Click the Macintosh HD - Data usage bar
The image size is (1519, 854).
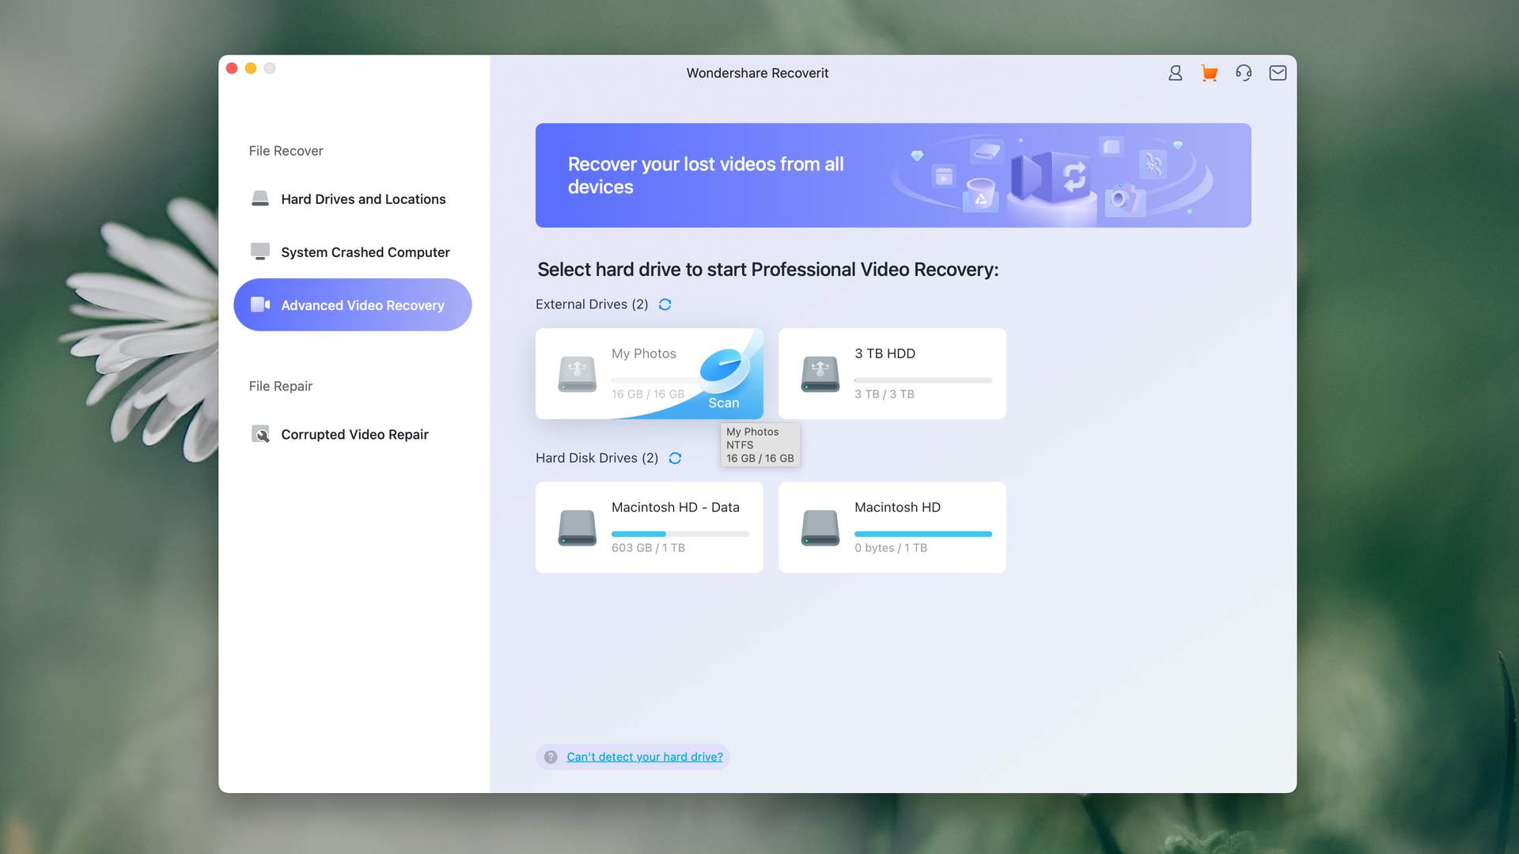[680, 534]
